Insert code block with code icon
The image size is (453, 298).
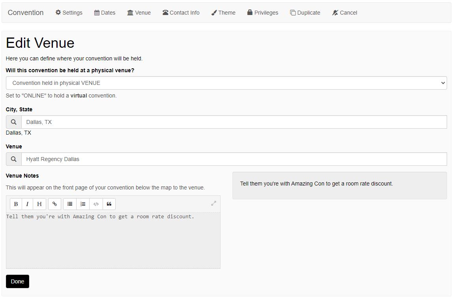96,204
